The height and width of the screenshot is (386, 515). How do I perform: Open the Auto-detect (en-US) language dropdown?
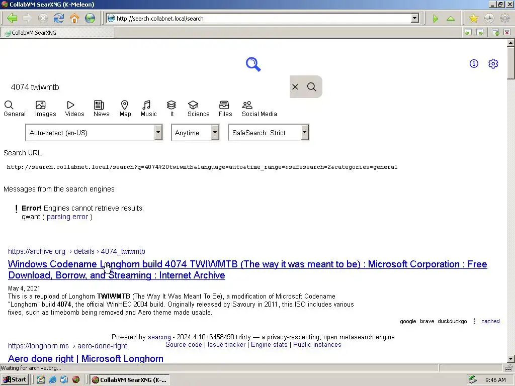[x=94, y=133]
